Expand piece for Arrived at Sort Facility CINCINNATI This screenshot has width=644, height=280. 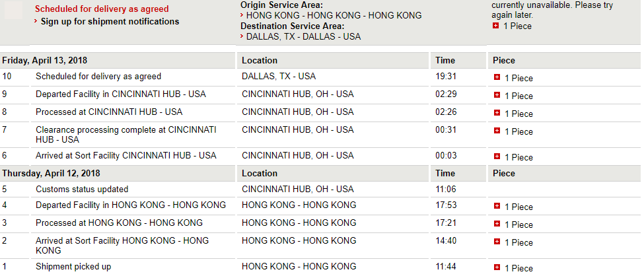coord(497,157)
